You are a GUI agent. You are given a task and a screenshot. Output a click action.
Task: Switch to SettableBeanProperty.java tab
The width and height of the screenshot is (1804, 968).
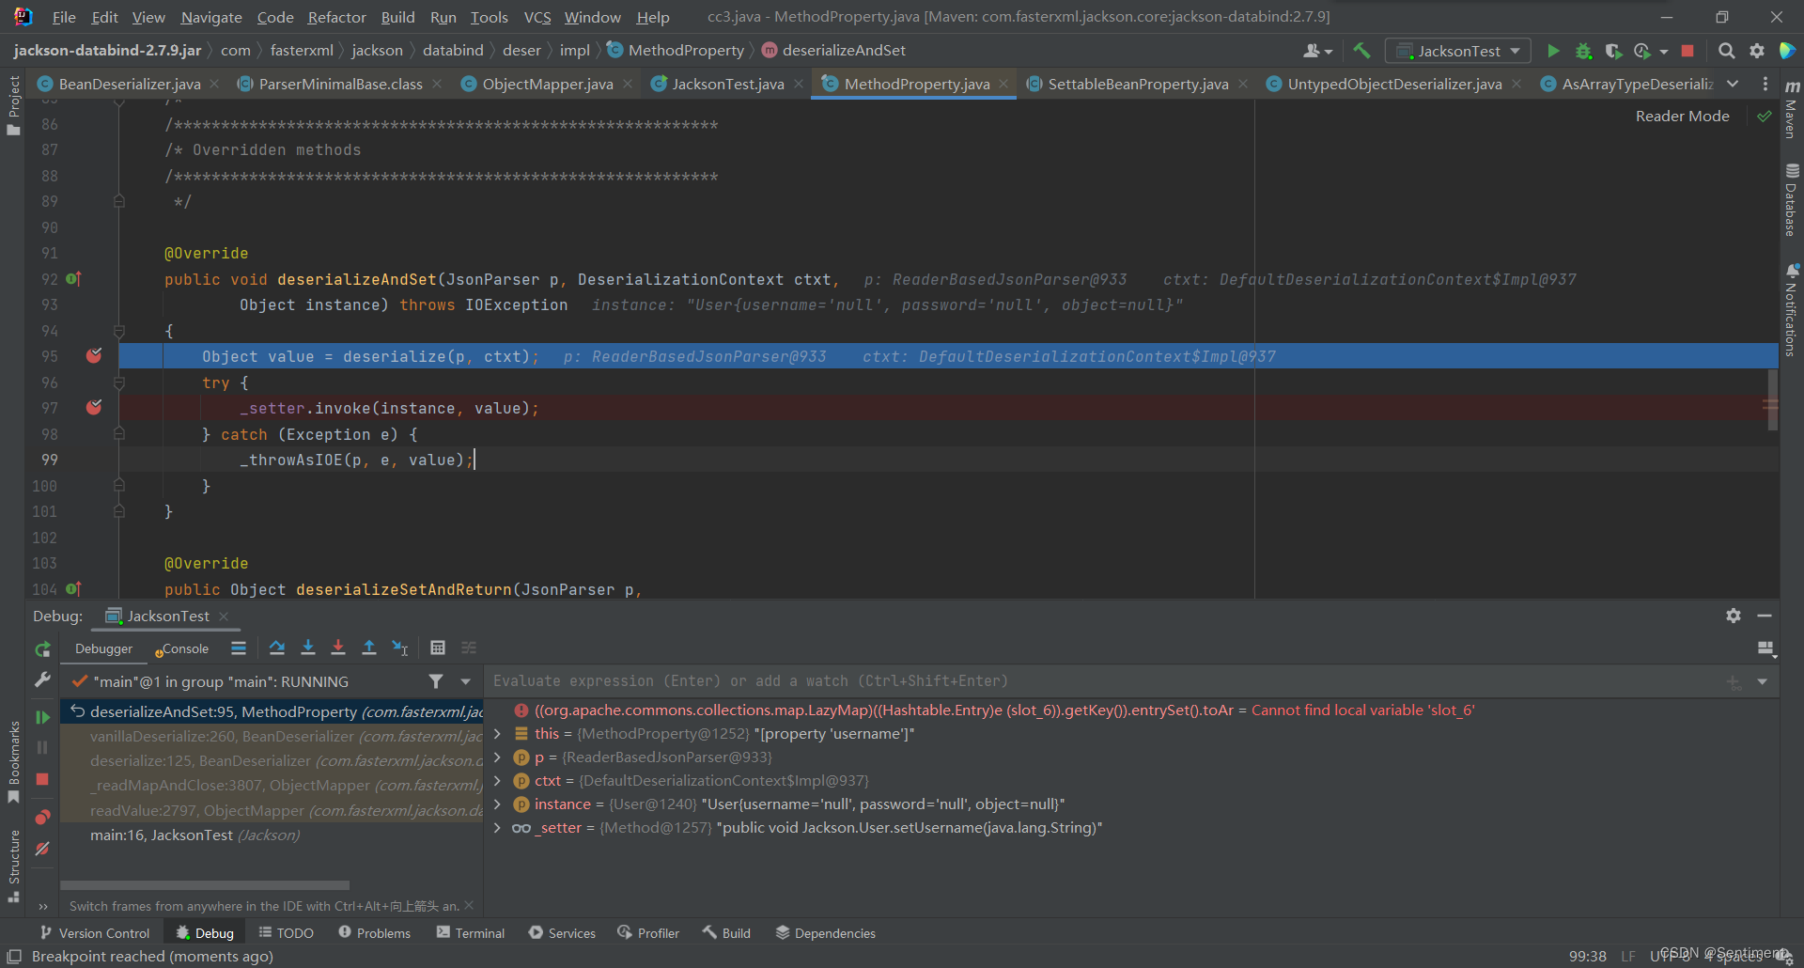1138,84
